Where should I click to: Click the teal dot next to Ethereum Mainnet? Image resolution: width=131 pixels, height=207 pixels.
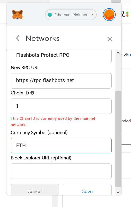(x=50, y=15)
